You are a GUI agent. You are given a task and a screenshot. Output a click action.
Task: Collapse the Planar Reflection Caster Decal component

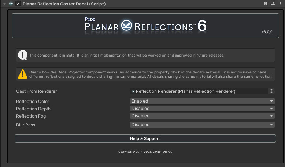pos(4,4)
